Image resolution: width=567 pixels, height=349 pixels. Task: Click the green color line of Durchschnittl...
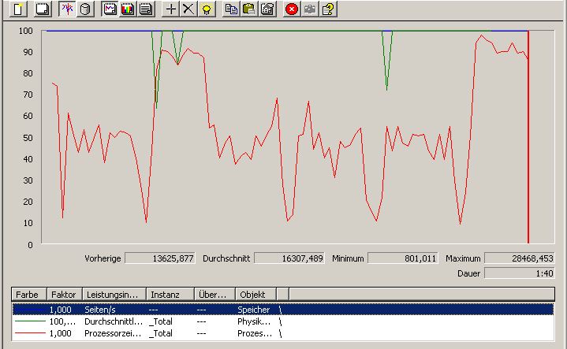pos(30,321)
